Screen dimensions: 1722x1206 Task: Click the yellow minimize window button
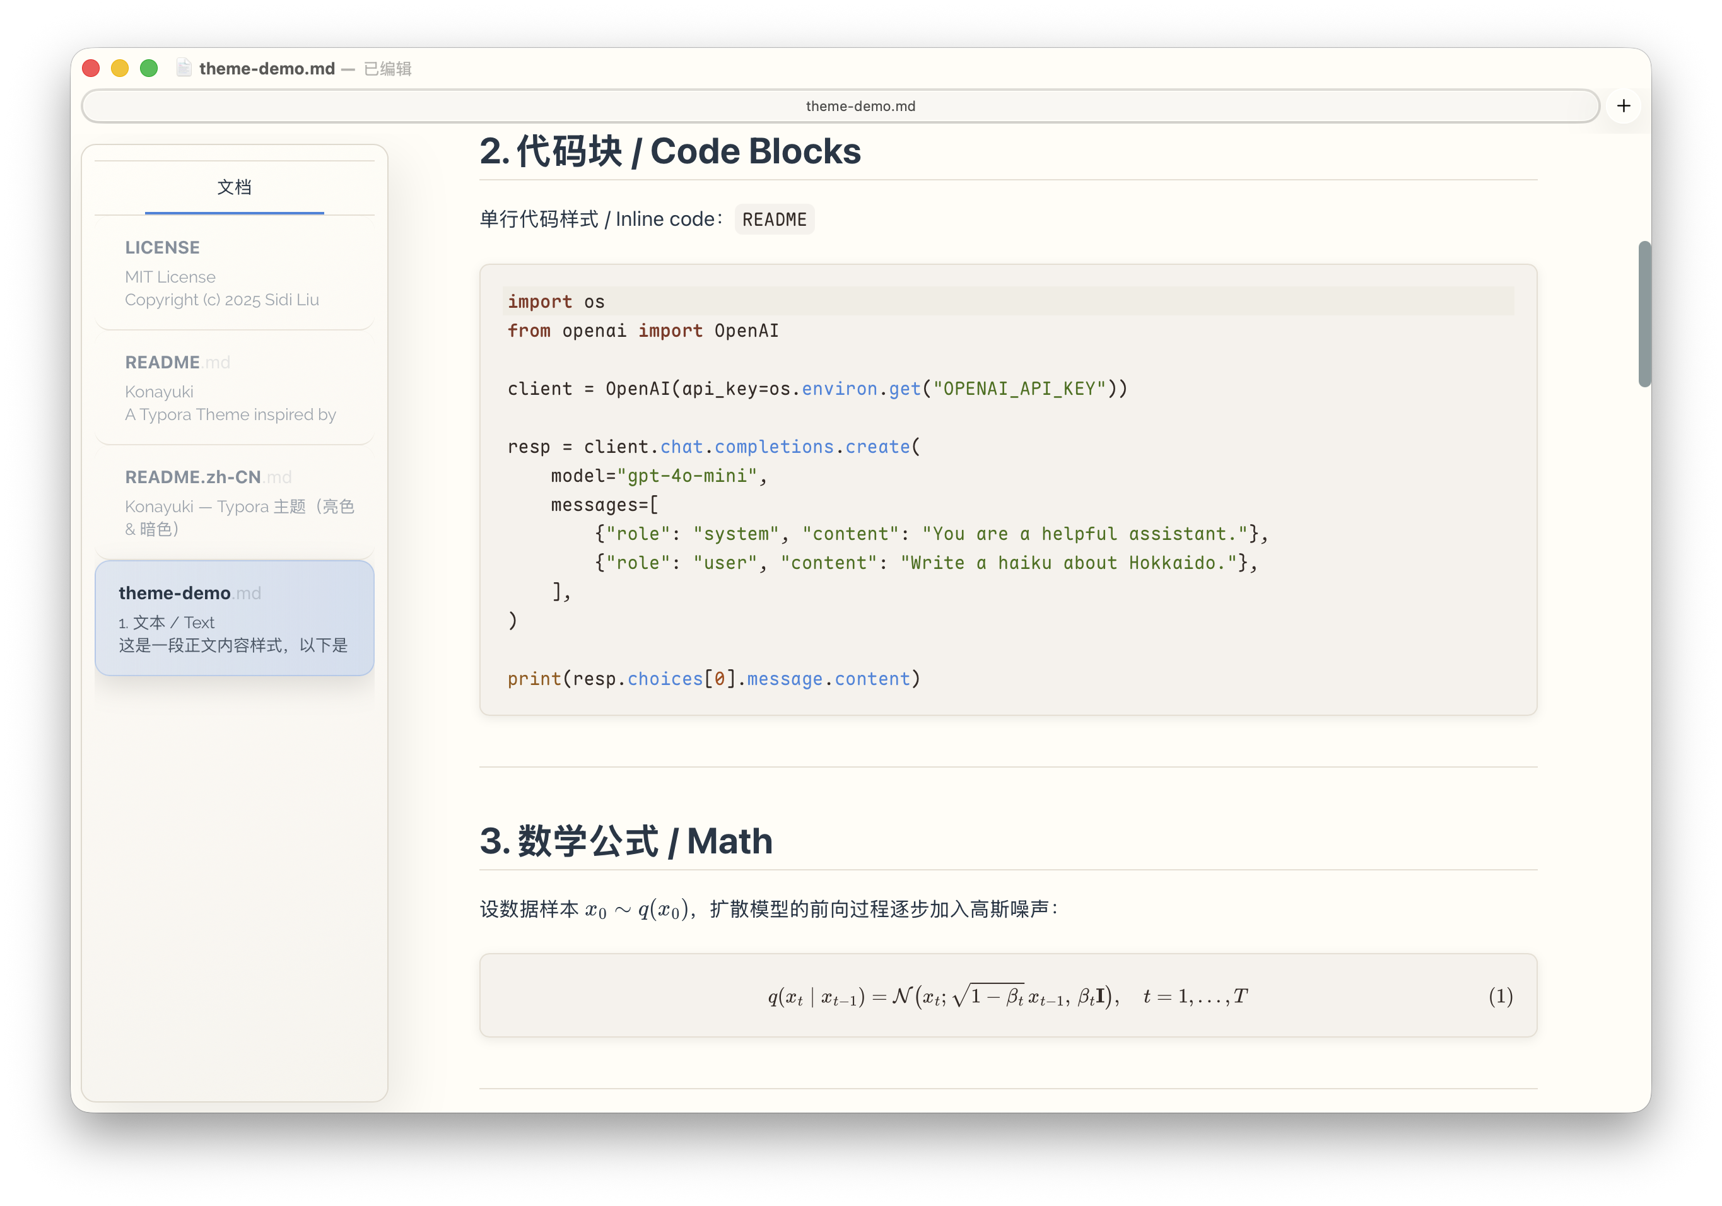[x=120, y=68]
